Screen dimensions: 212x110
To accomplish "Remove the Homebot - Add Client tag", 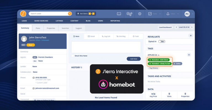I will pyautogui.click(x=150, y=60).
